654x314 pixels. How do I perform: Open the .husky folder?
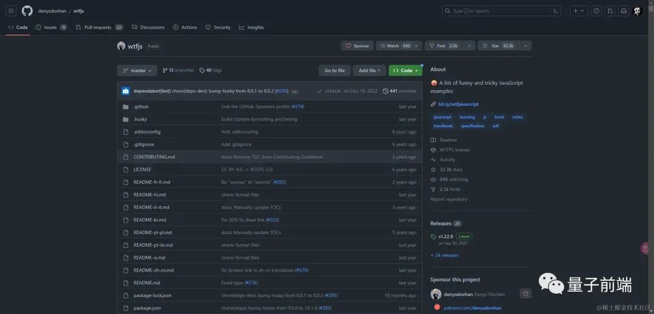tap(140, 120)
